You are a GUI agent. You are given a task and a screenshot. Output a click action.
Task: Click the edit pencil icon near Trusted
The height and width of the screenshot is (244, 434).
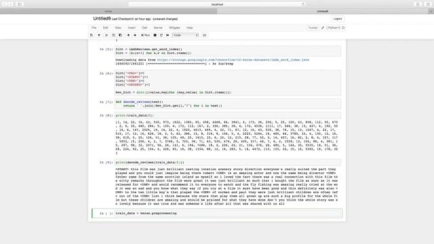pos(323,28)
